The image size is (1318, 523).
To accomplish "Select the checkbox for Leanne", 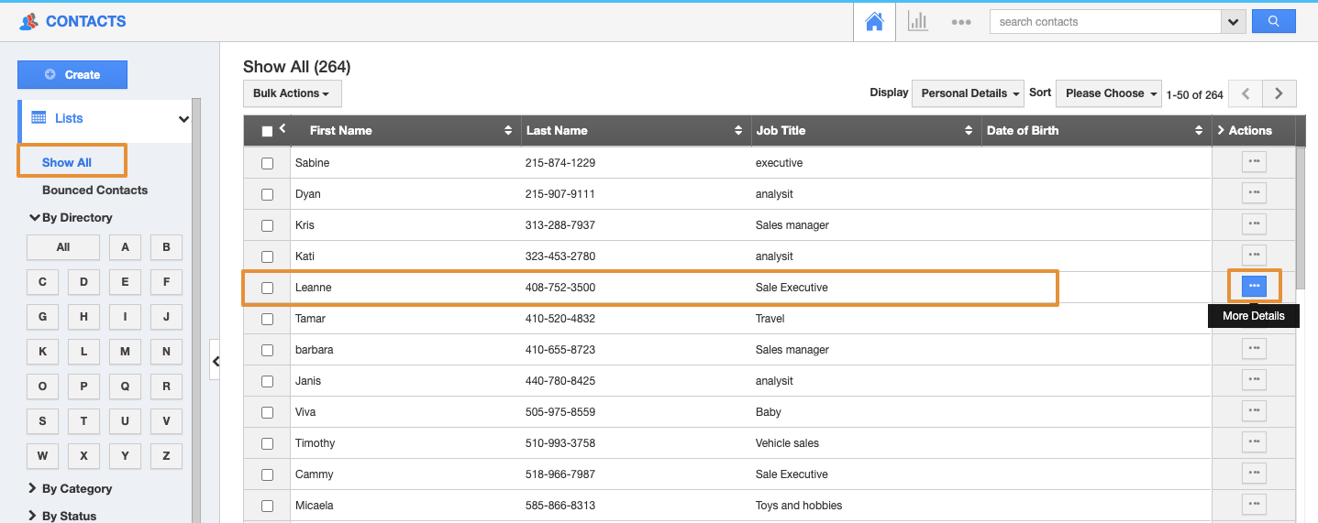I will 267,288.
